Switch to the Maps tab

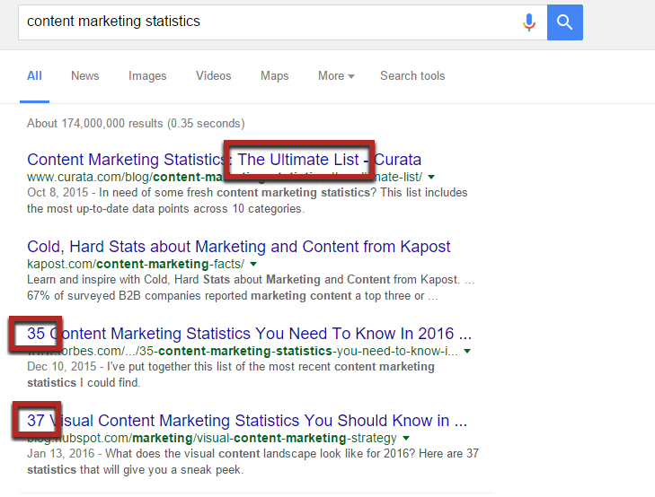tap(274, 76)
